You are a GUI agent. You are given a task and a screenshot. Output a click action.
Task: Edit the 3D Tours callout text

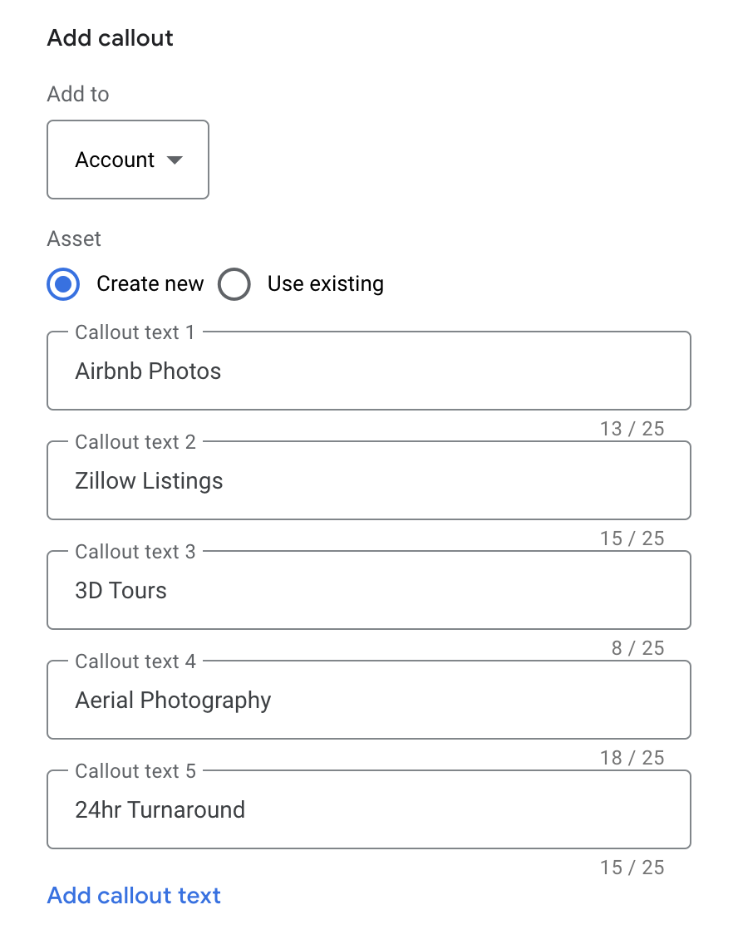(x=368, y=591)
